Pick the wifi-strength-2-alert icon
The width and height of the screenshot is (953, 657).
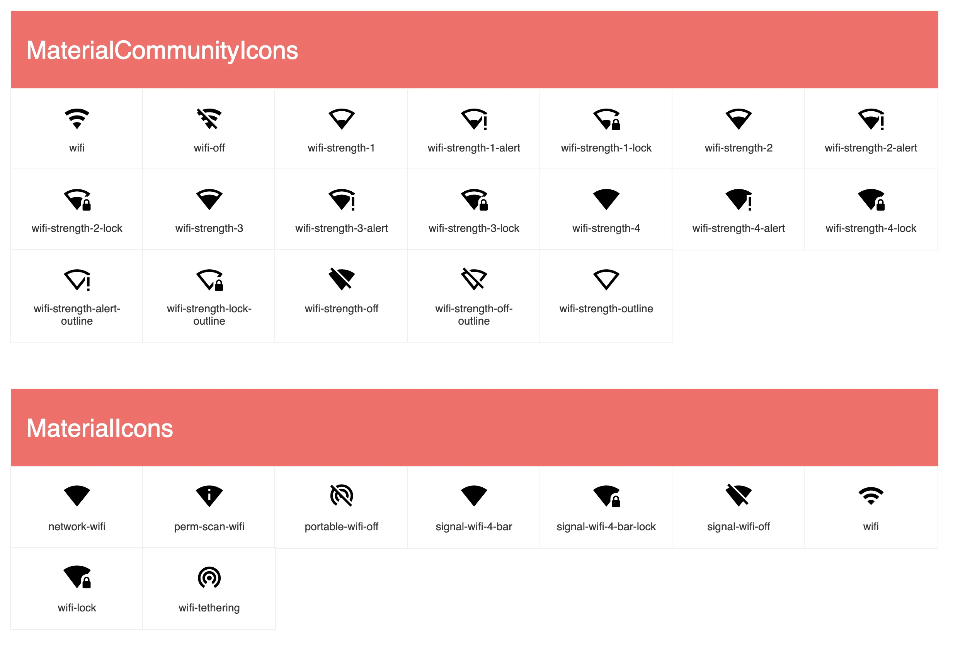click(x=871, y=119)
